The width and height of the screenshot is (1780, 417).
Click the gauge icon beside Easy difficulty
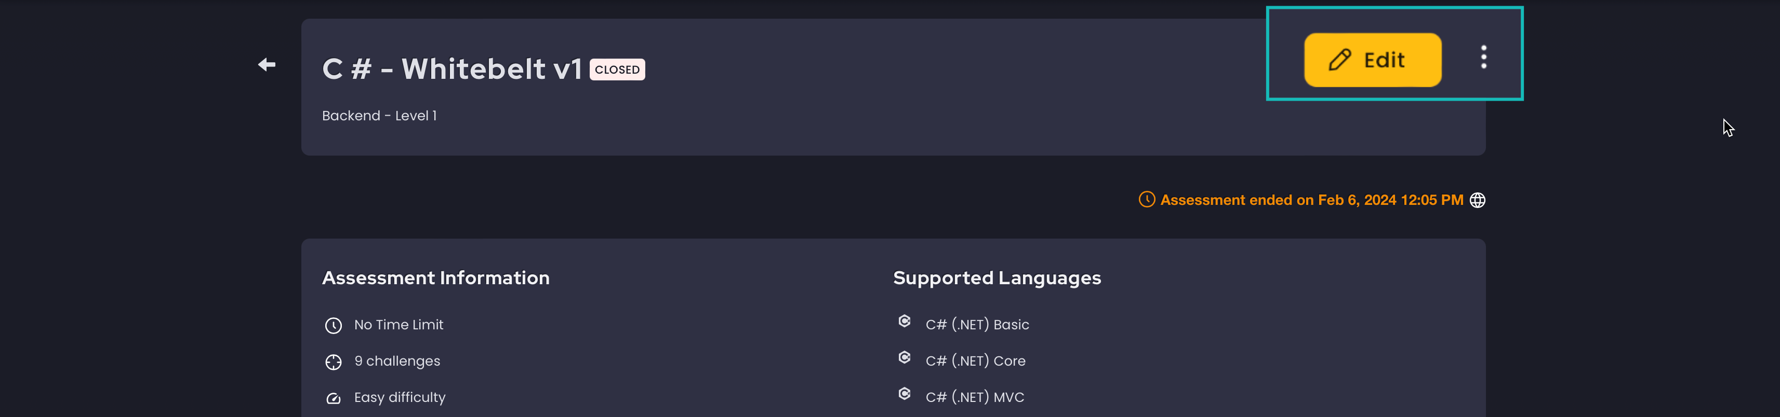click(x=334, y=398)
